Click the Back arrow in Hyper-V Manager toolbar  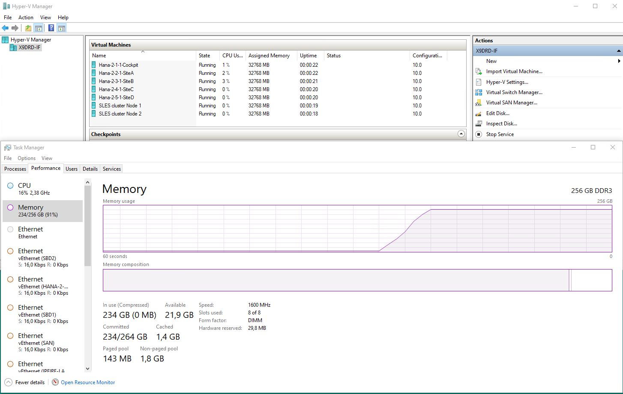5,28
